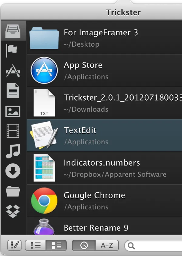Show Downloads filter in sidebar
182x256 pixels.
(13, 171)
